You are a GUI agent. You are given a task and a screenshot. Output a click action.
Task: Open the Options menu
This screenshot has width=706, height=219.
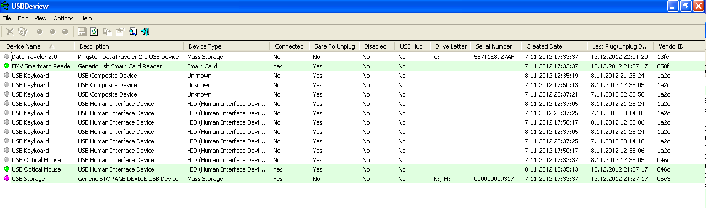point(63,18)
